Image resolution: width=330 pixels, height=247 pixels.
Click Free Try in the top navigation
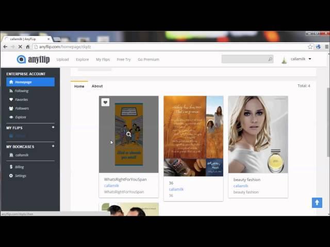pyautogui.click(x=124, y=60)
